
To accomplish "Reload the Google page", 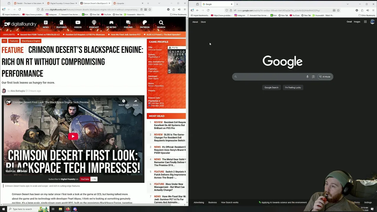I will 208,10.
